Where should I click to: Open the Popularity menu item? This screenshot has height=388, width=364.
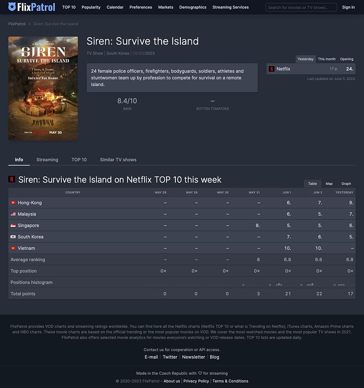click(x=91, y=7)
